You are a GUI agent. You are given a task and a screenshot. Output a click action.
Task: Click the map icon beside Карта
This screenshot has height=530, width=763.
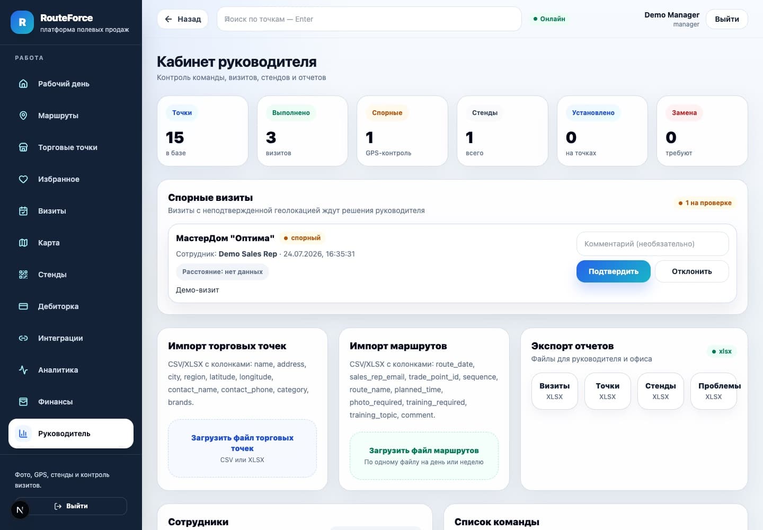[23, 243]
